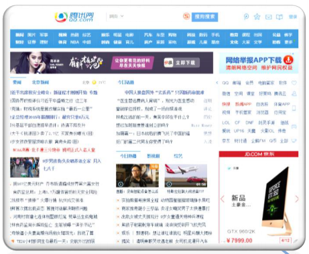This screenshot has height=254, width=309.
Task: Open the star favorites icon in header
Action: 257,17
